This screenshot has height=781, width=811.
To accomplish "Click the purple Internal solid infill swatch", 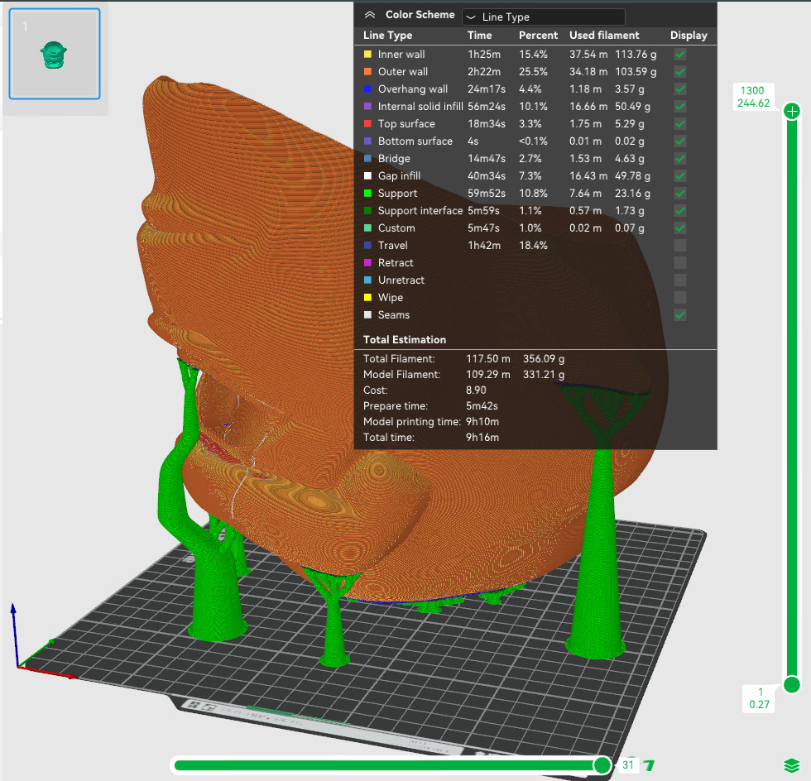I will tap(367, 107).
